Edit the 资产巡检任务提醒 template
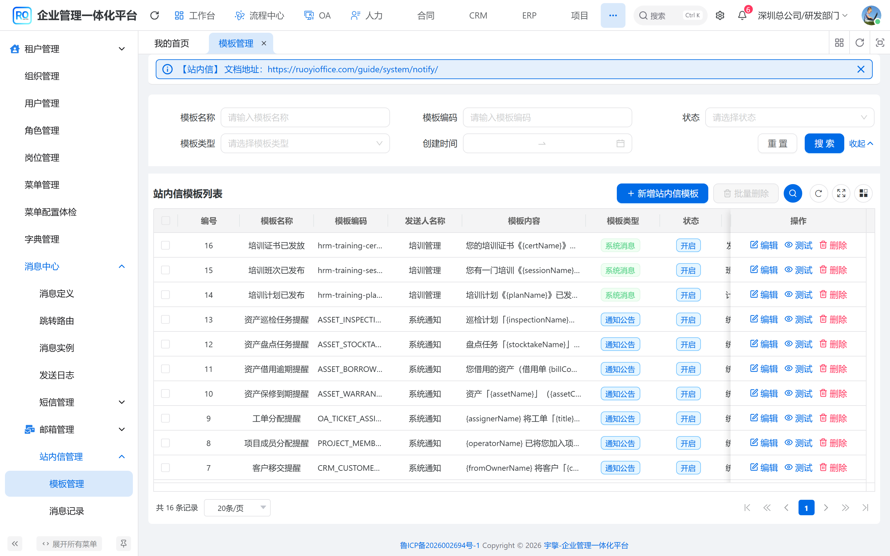 764,319
